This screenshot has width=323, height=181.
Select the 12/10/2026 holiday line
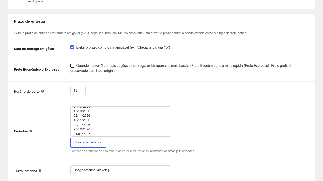[x=82, y=111]
